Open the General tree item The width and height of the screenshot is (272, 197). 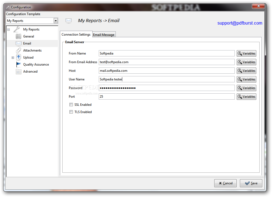point(29,36)
